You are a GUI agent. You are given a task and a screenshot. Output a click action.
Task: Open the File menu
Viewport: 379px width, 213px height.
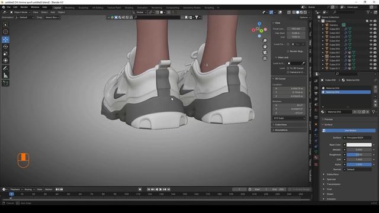pos(9,7)
